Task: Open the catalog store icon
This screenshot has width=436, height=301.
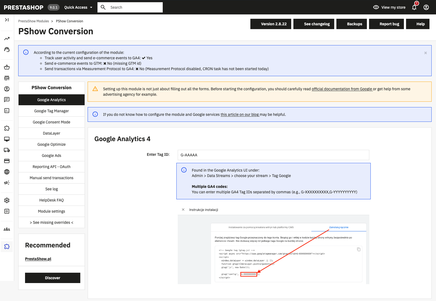Action: tap(7, 78)
